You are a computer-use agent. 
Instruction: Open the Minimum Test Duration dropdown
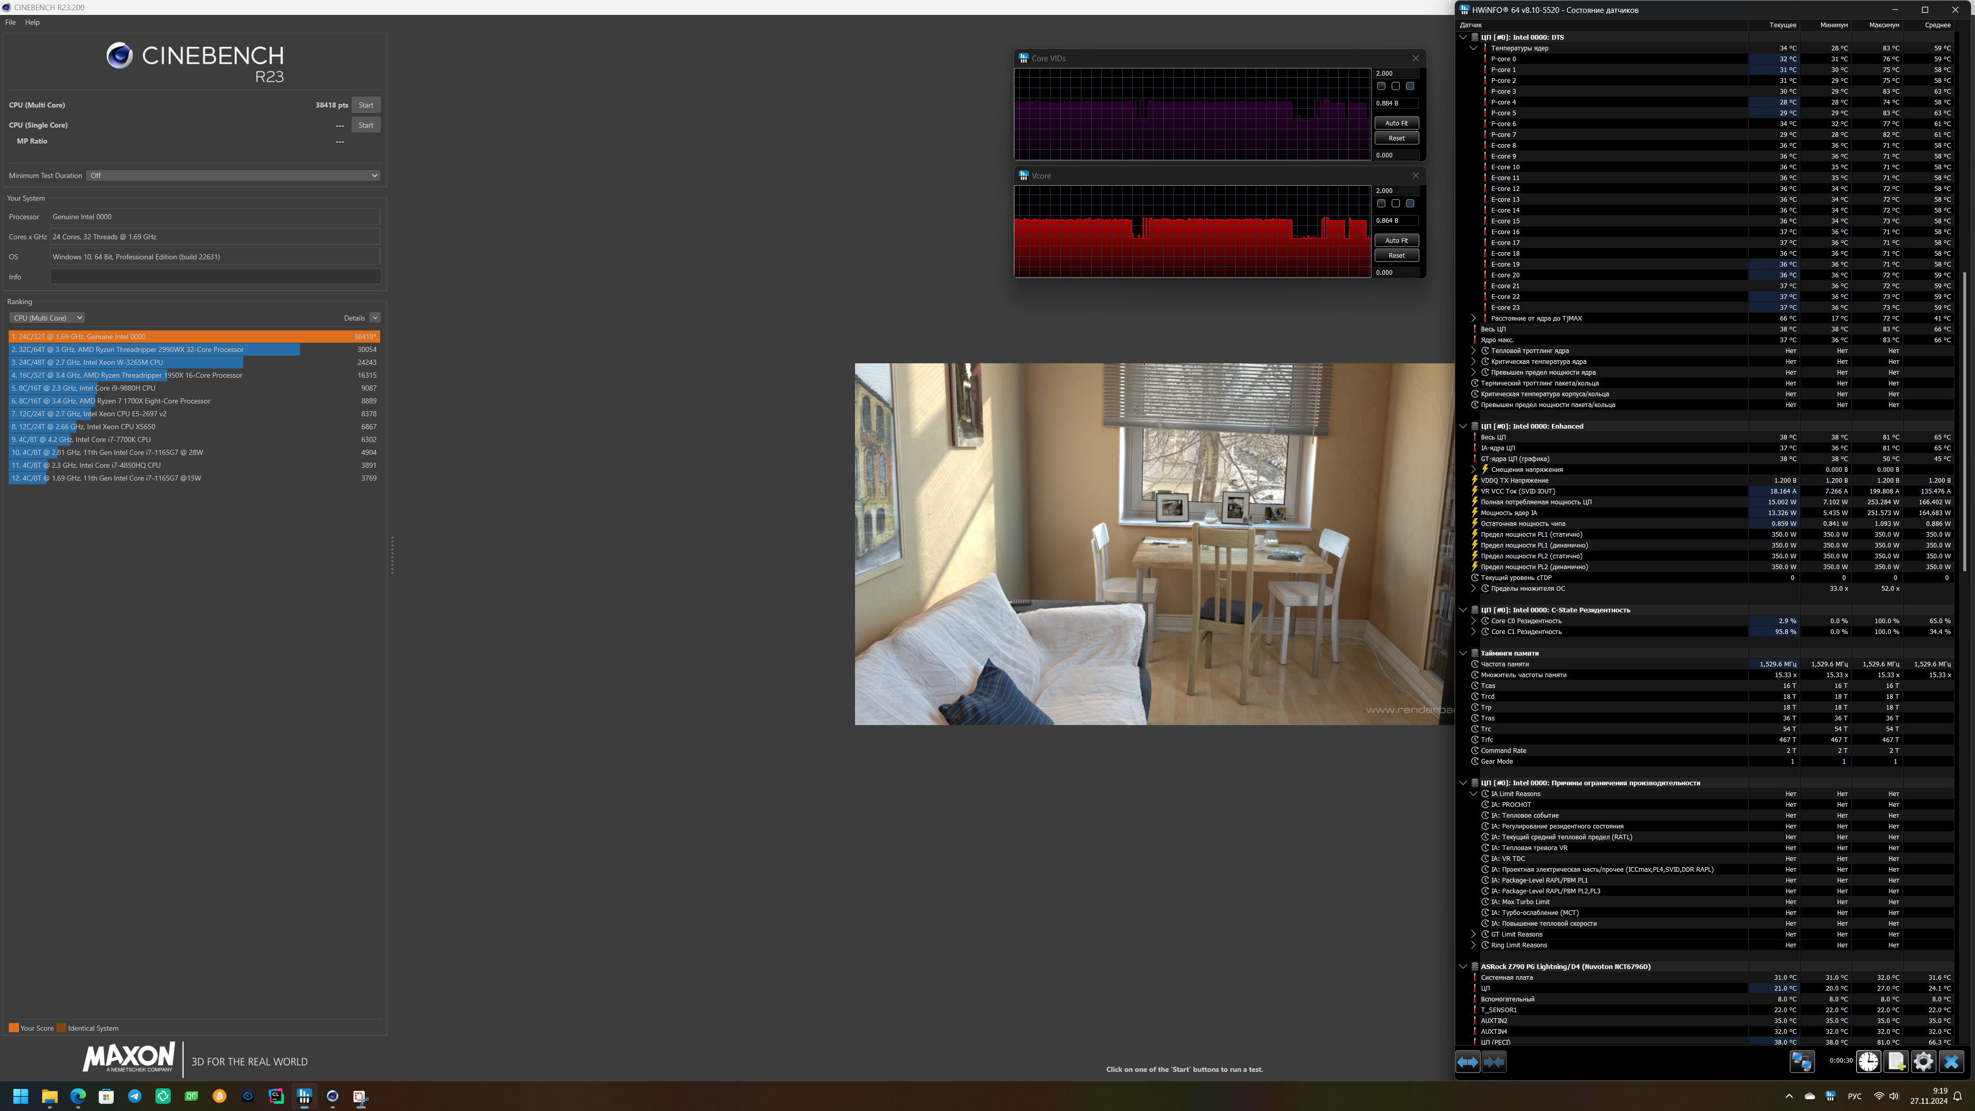(x=233, y=175)
